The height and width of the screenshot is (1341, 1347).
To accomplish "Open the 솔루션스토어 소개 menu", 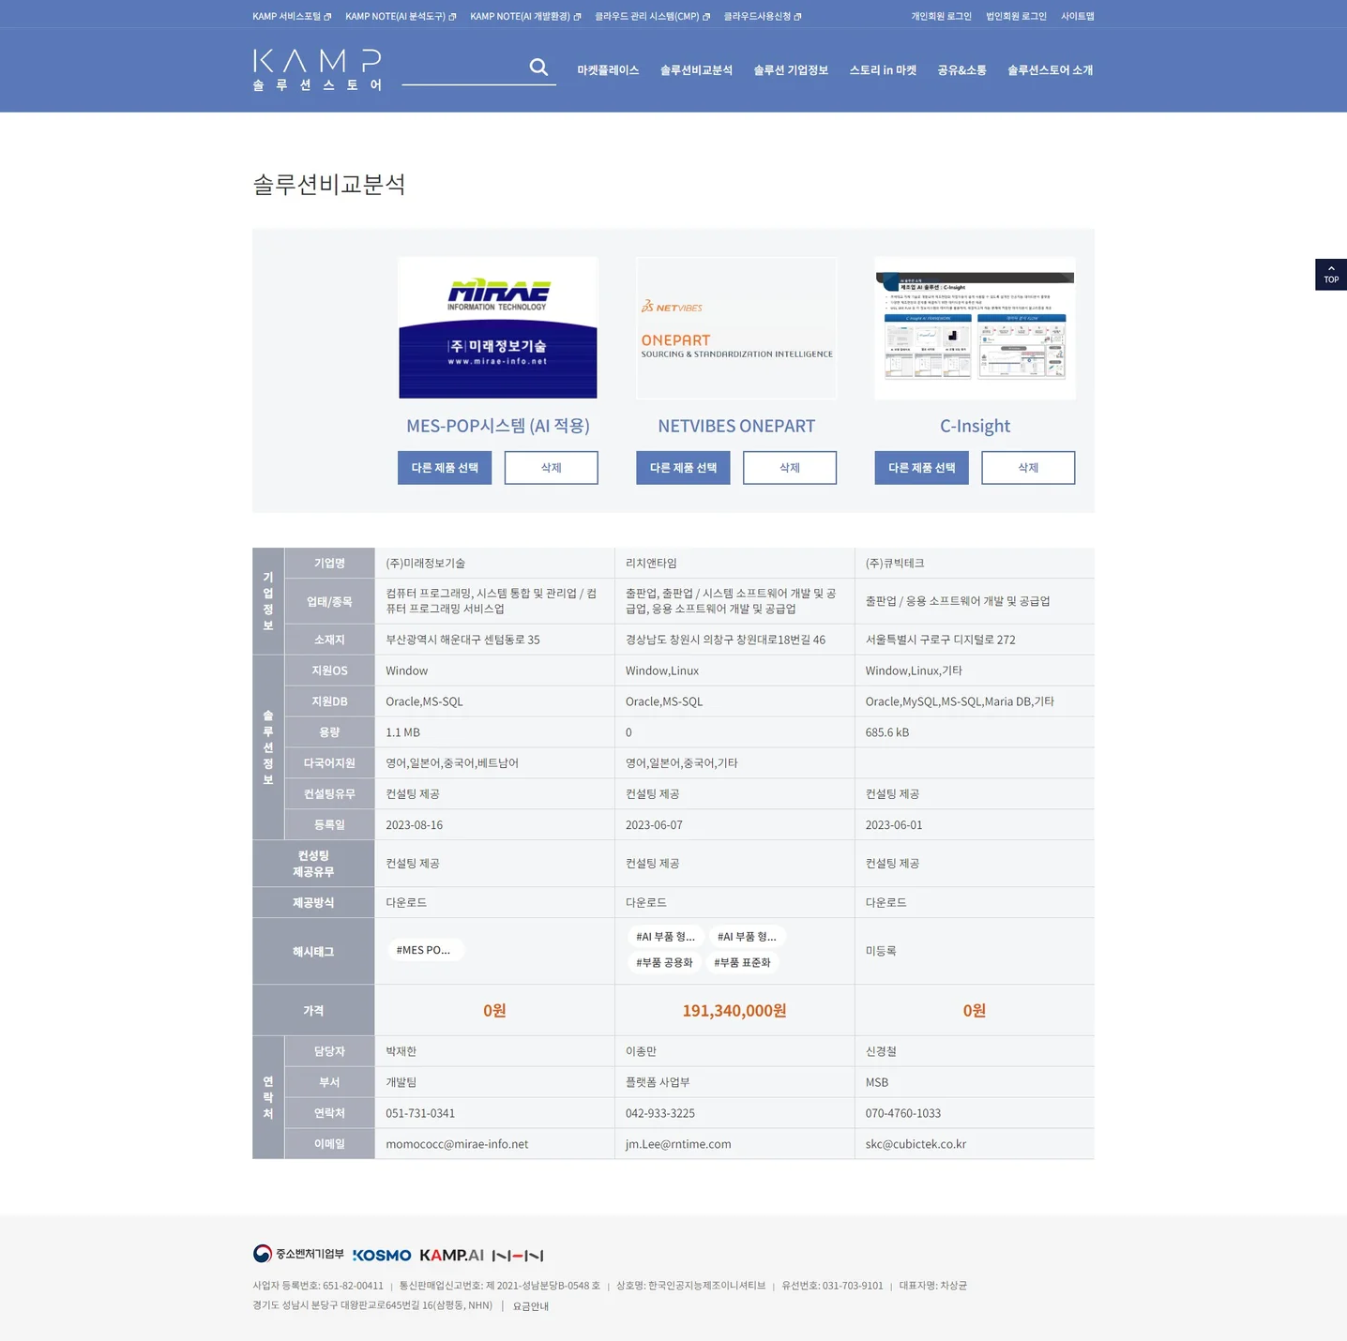I will 1050,70.
